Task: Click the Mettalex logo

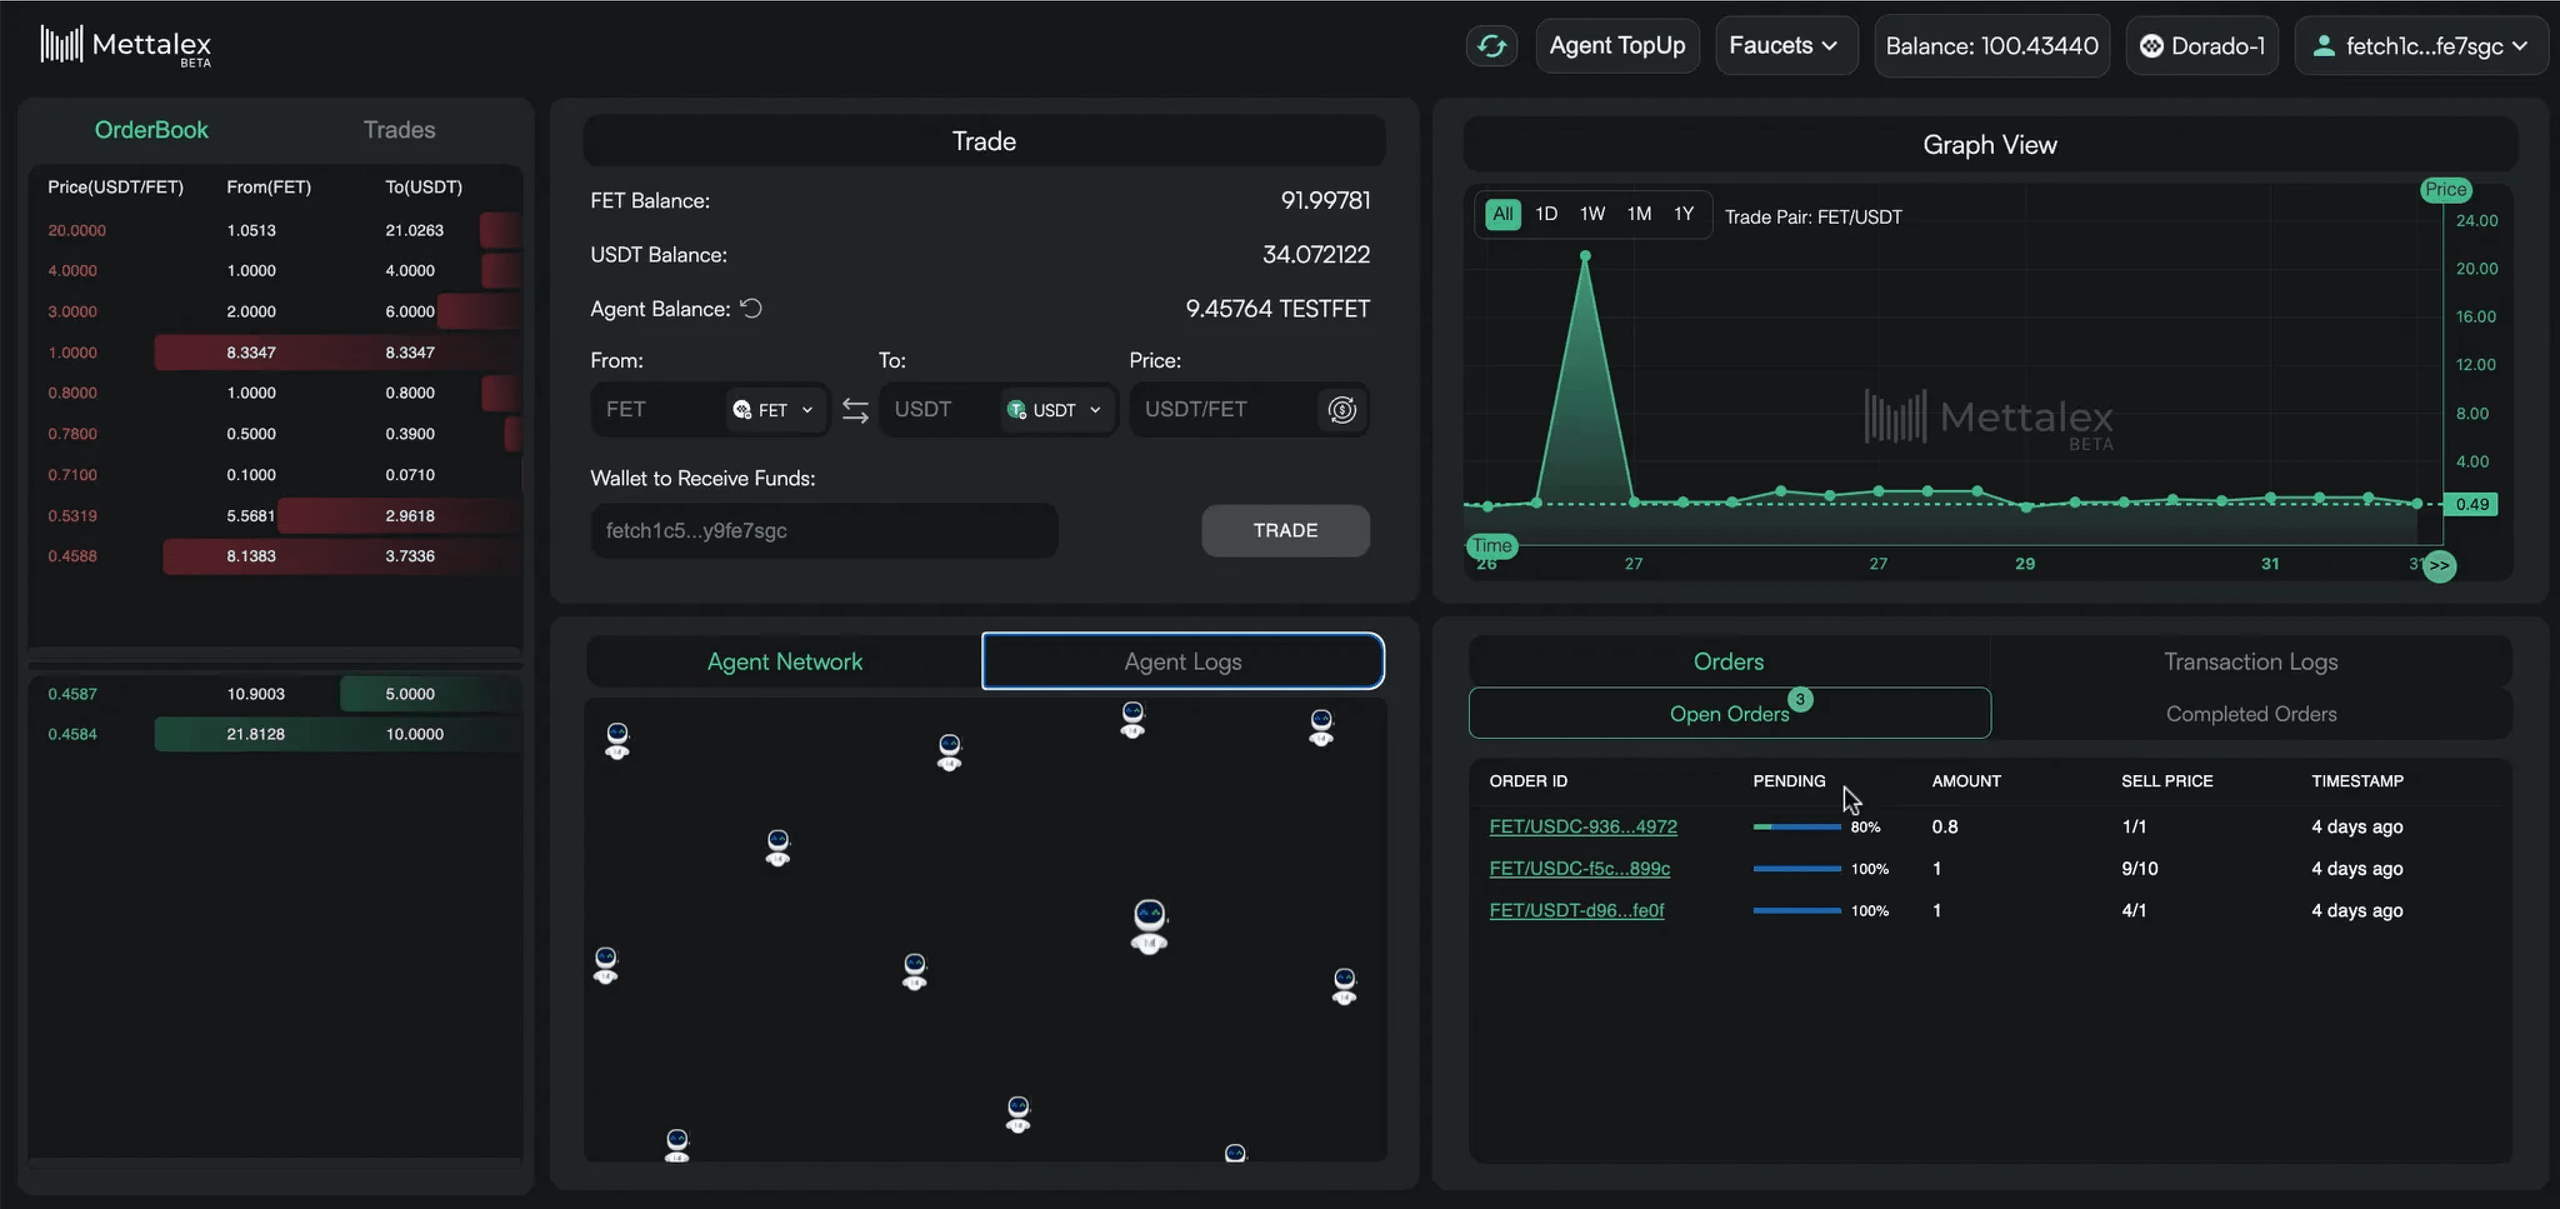Action: 125,46
